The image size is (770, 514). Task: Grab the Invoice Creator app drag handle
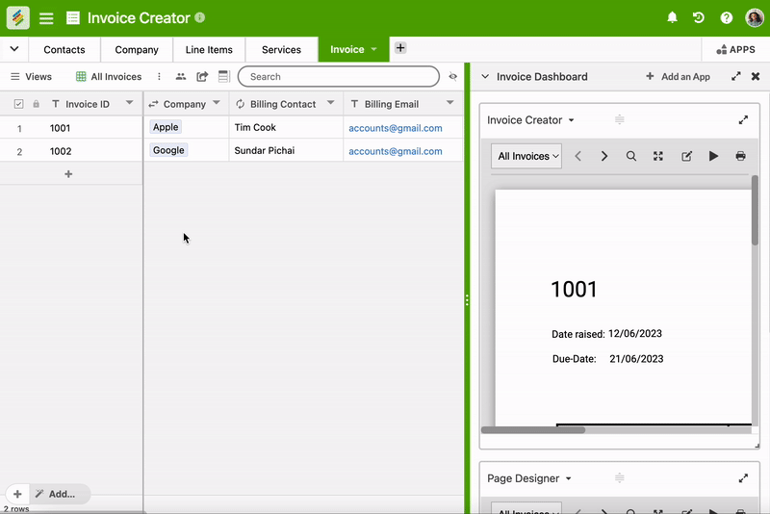(619, 119)
